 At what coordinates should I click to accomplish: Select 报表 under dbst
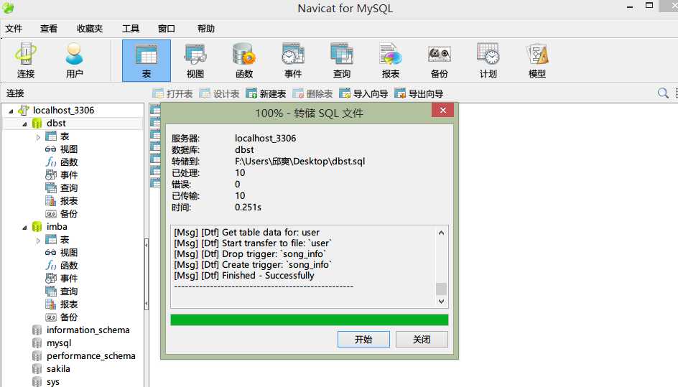click(x=69, y=201)
